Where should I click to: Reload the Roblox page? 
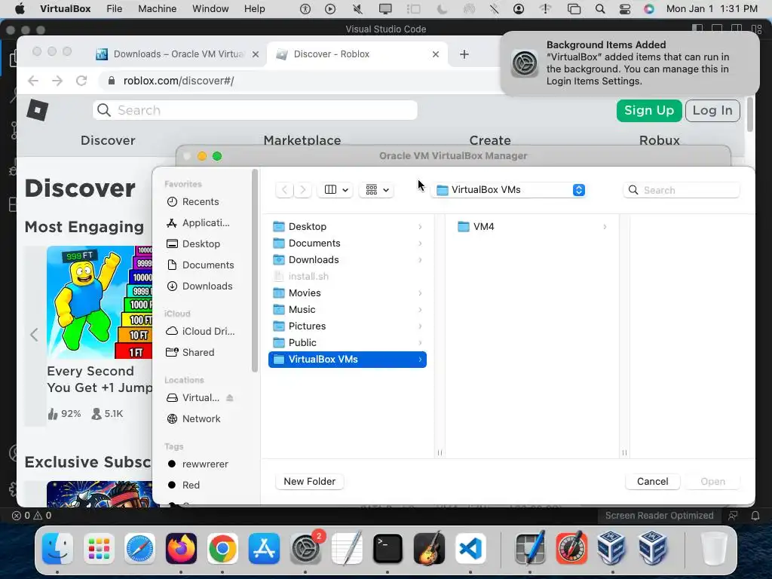(x=81, y=81)
